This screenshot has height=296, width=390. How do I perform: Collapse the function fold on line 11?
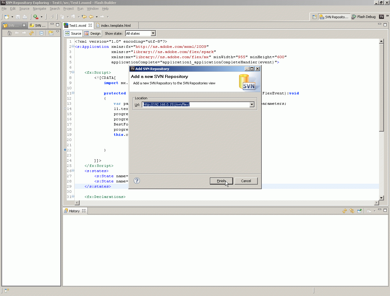tap(73, 93)
